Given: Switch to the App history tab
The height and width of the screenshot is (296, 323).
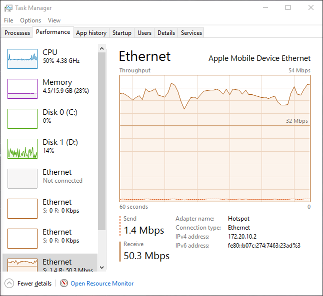Looking at the screenshot, I should 91,33.
